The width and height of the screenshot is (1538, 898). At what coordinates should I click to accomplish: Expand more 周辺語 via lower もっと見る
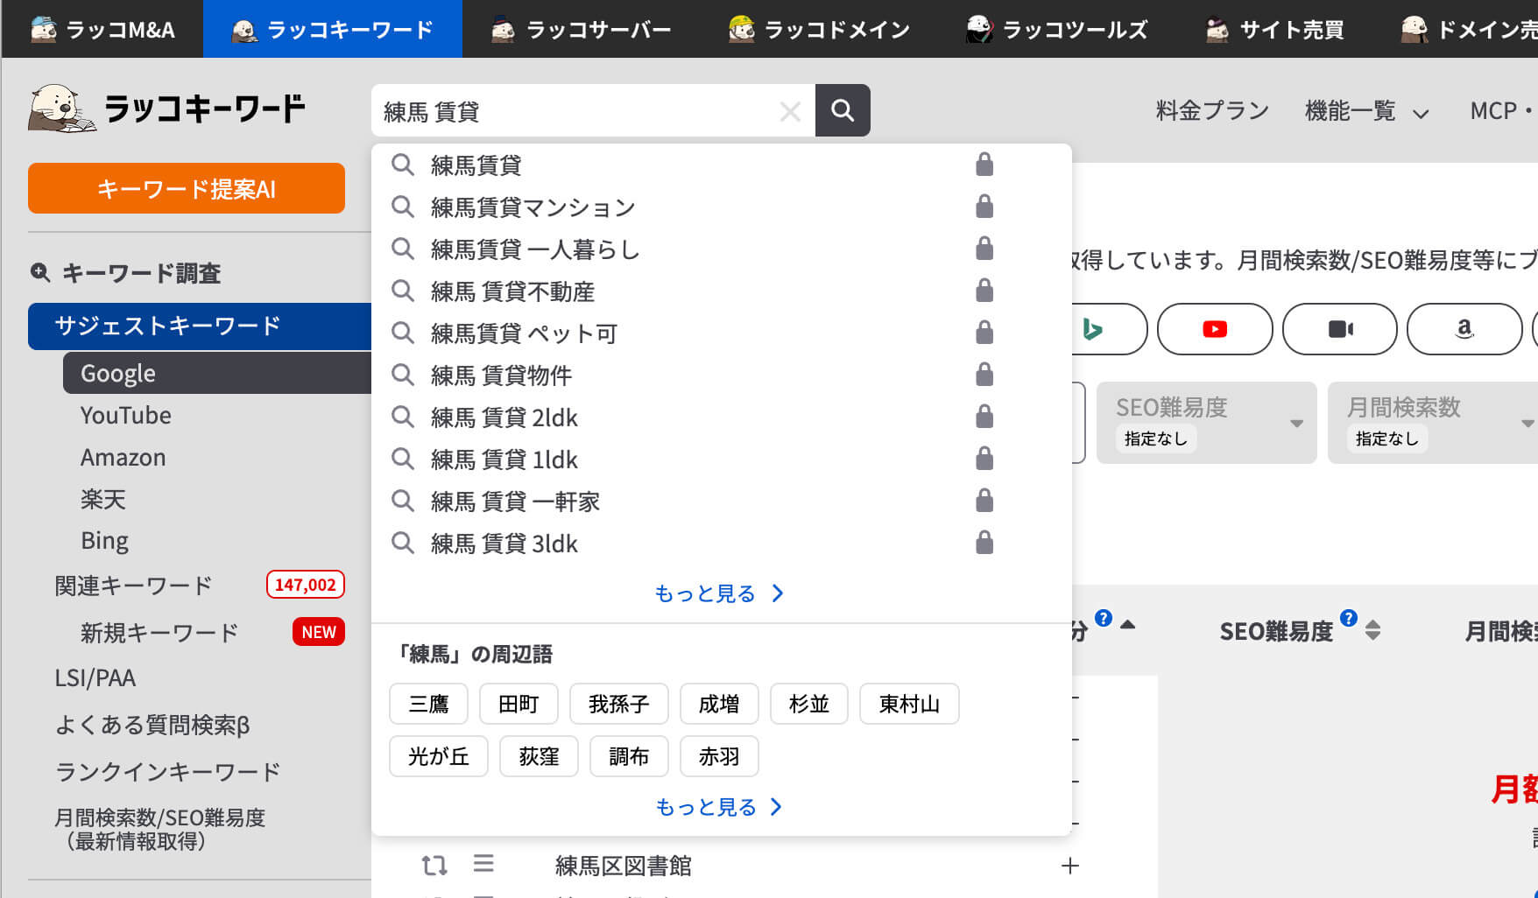pos(719,807)
